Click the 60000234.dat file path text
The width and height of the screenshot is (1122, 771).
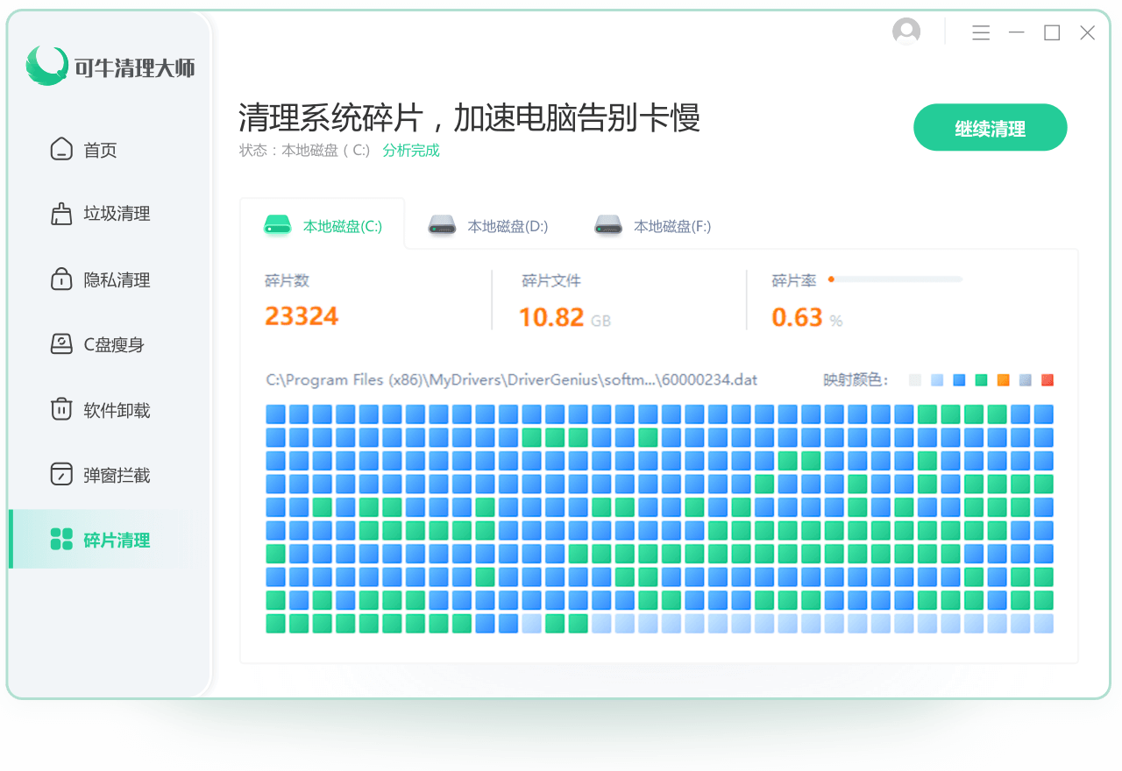coord(512,380)
